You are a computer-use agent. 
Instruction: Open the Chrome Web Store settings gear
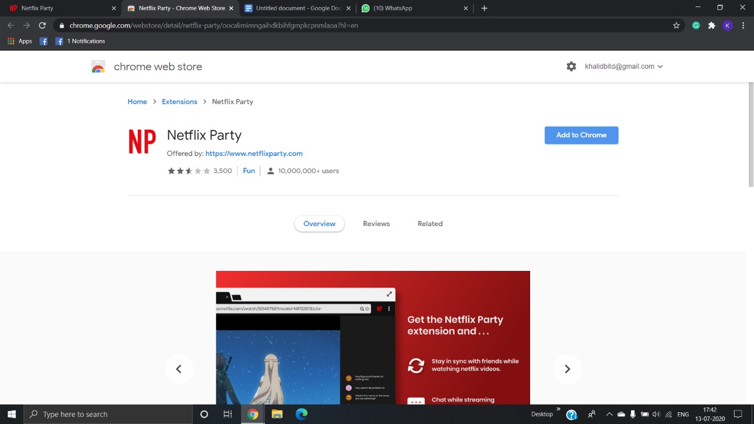[571, 67]
